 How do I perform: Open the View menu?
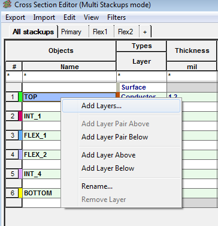91,17
